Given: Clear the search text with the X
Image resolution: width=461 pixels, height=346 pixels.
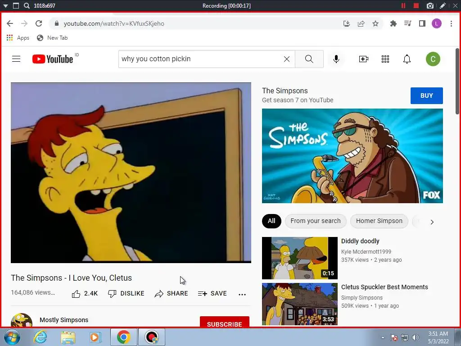Looking at the screenshot, I should (287, 59).
